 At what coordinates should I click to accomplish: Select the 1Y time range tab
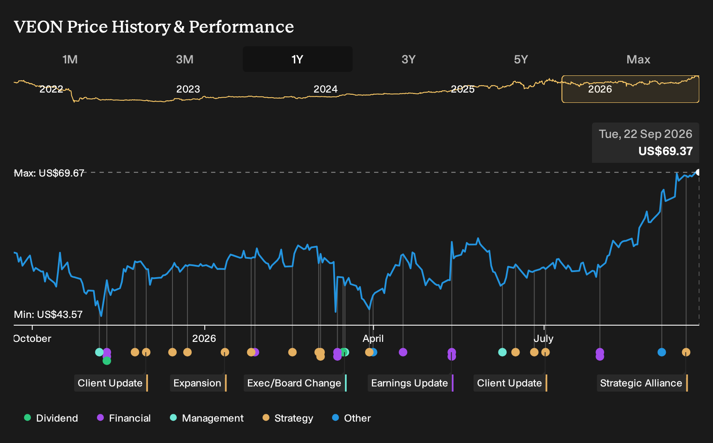tap(298, 59)
